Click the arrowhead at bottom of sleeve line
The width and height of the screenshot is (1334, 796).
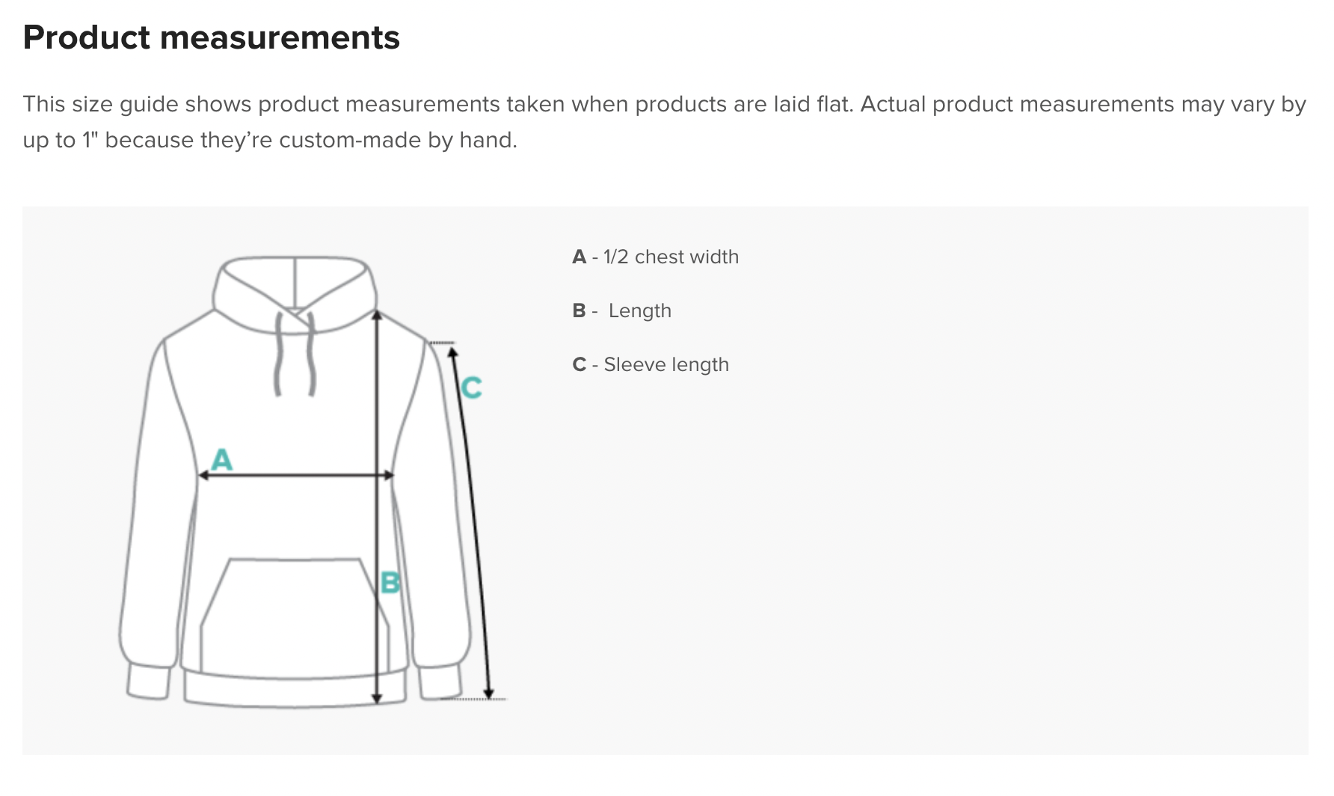click(489, 694)
